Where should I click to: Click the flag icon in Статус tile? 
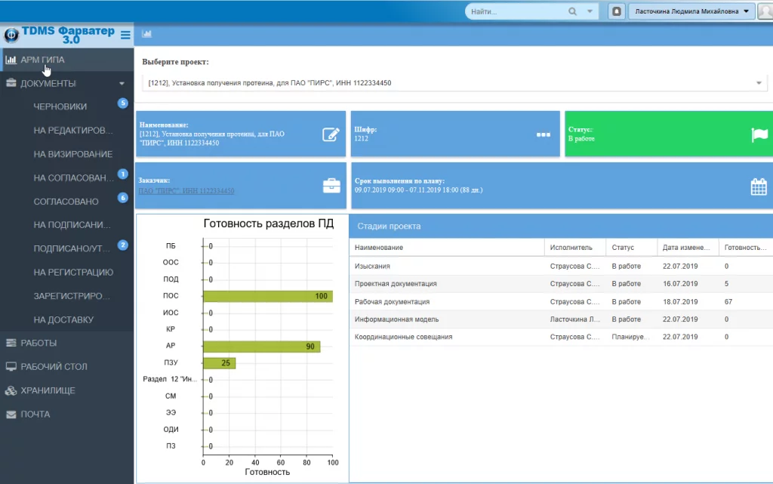point(759,134)
